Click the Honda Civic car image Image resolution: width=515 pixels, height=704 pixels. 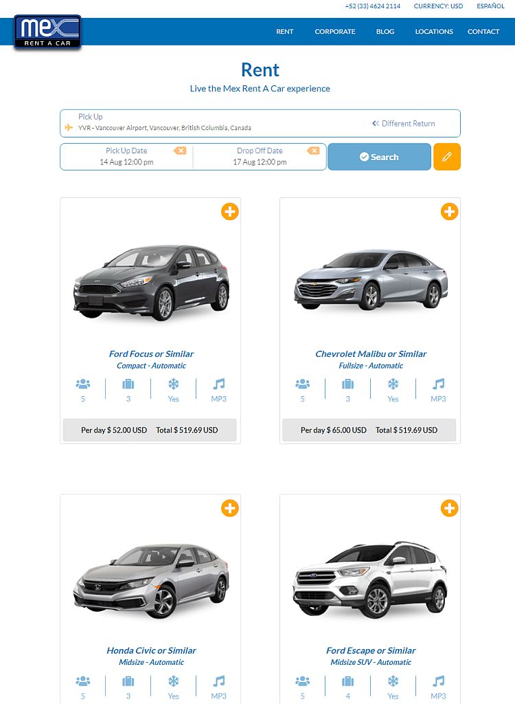point(151,581)
